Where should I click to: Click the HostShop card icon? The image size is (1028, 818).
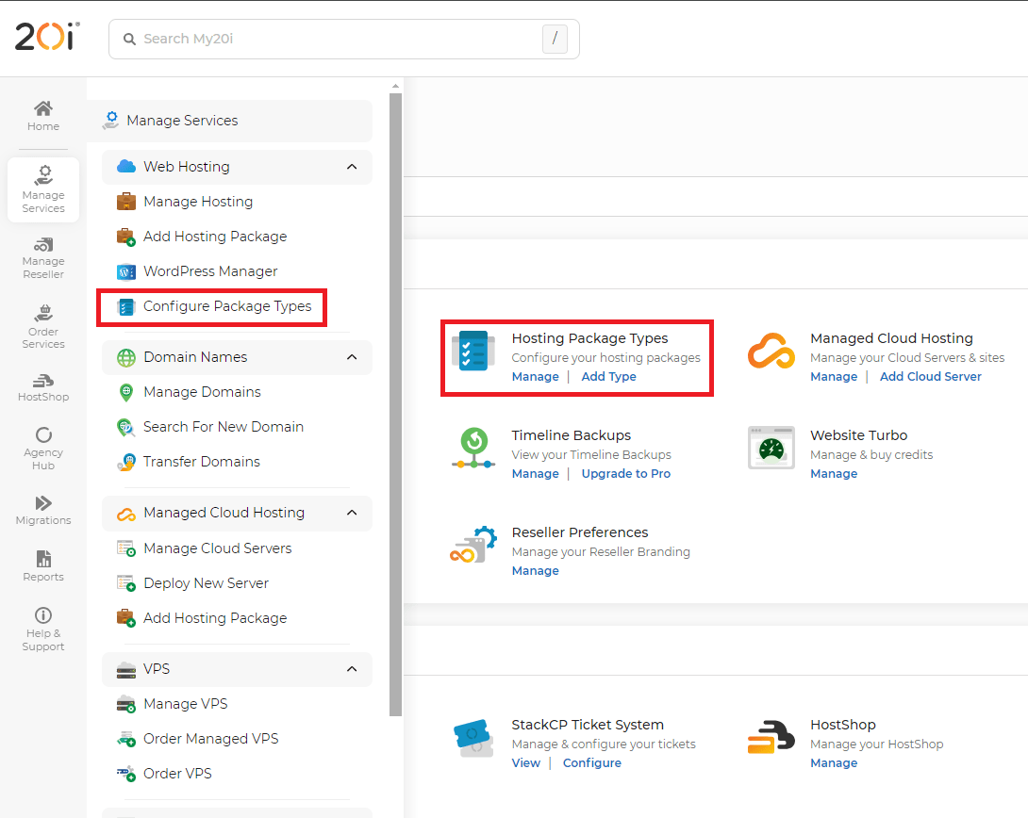[x=771, y=738]
